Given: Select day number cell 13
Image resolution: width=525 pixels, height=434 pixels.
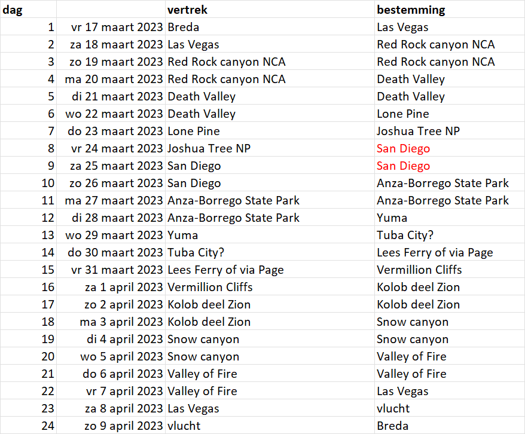Looking at the screenshot, I should [48, 235].
